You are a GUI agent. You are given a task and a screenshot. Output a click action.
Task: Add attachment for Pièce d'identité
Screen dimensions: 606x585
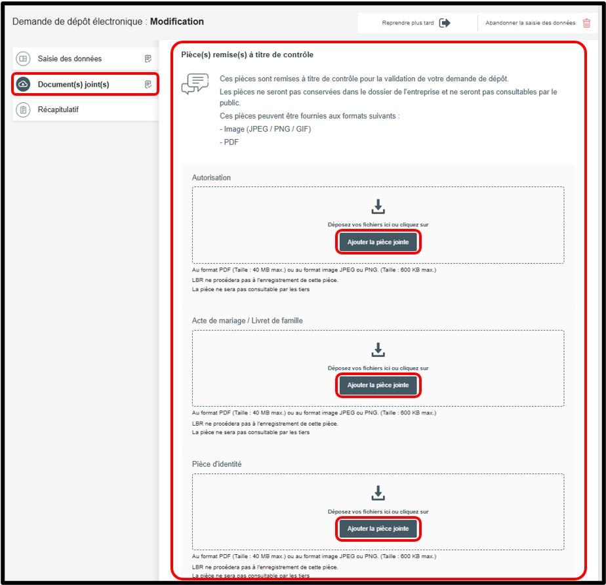point(378,529)
